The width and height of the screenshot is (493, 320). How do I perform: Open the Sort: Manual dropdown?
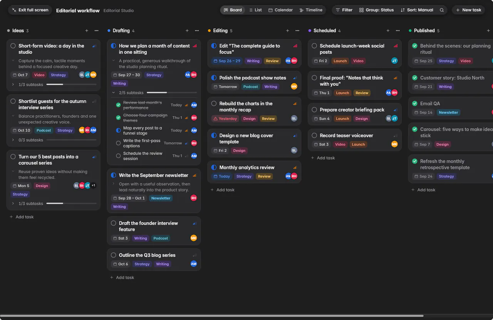(417, 10)
